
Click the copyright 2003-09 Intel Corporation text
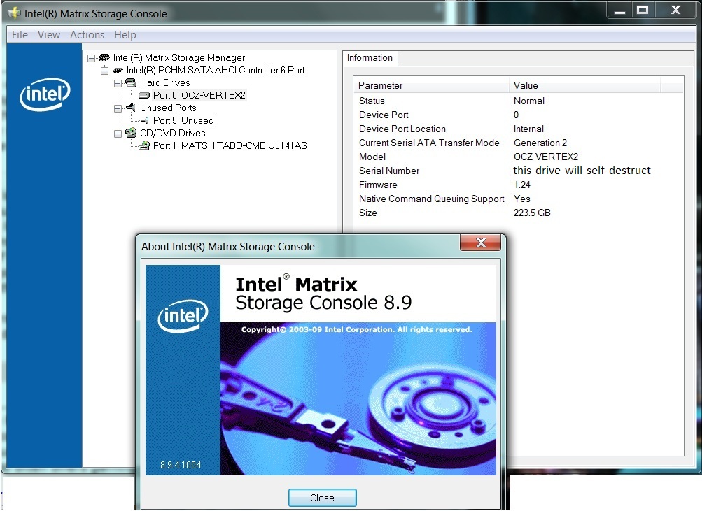[356, 329]
